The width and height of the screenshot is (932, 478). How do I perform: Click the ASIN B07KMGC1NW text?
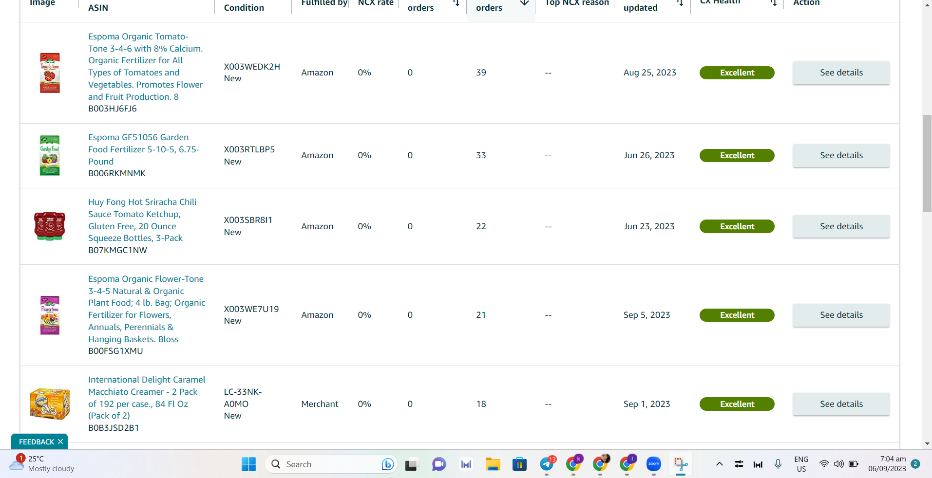117,250
